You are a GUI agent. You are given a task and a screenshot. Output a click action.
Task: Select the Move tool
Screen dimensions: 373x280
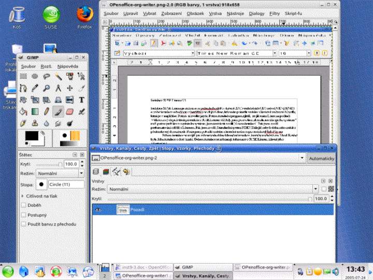click(70, 88)
